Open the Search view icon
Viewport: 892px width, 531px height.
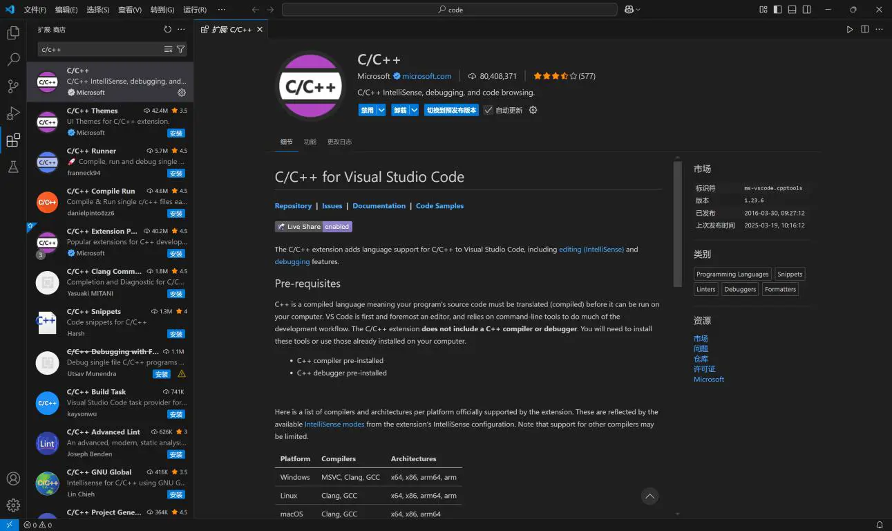point(13,59)
